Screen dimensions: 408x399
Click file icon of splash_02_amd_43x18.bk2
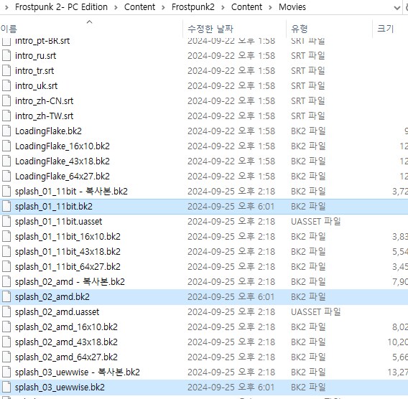point(6,342)
